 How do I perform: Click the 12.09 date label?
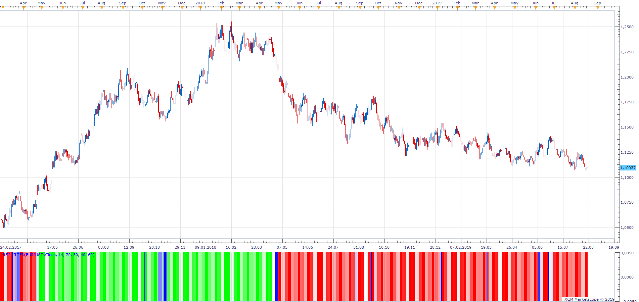click(129, 247)
